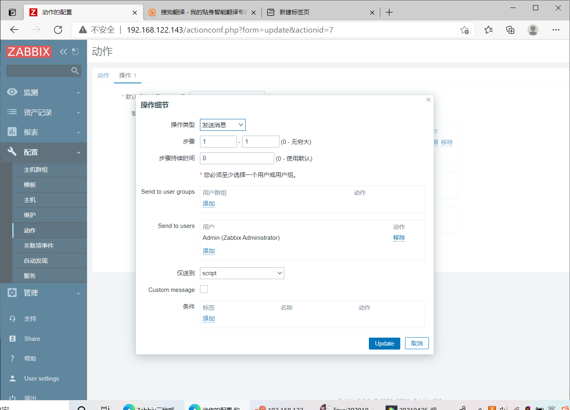
Task: Open the 仅送到 script dropdown
Action: coord(242,273)
